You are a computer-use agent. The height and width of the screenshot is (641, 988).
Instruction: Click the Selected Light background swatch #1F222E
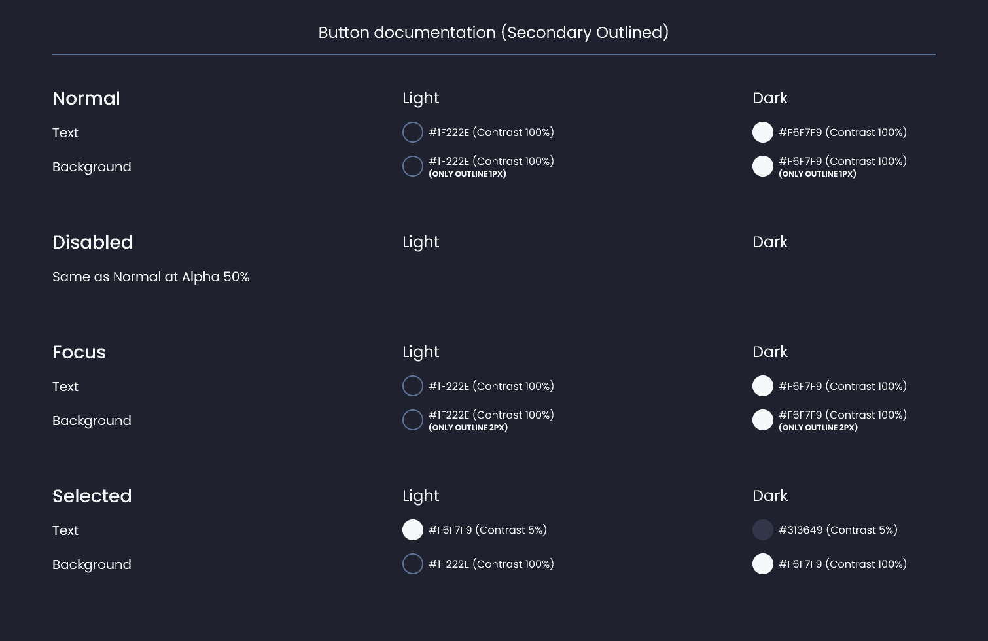[x=412, y=564]
